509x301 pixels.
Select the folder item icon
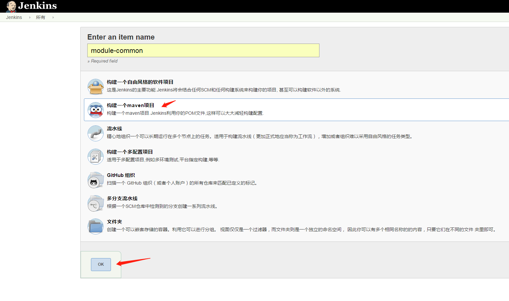96,226
